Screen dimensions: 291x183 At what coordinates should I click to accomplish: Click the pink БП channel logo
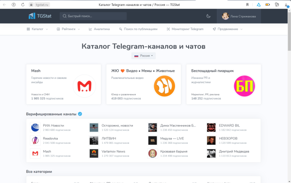[244, 86]
